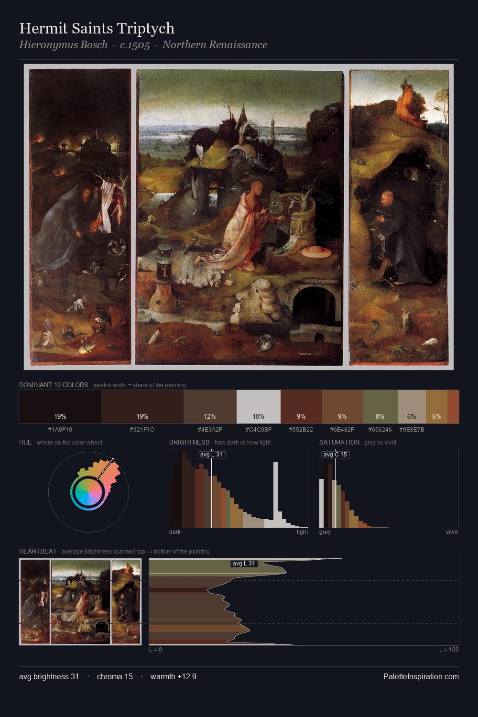
Task: Click the avg C 15 label in Saturation chart
Action: click(x=335, y=454)
